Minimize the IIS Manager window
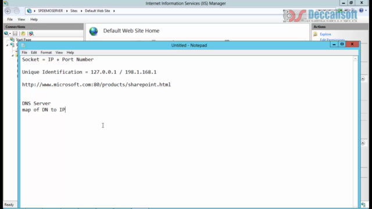Screen dimensions: 372x209 tap(344, 3)
